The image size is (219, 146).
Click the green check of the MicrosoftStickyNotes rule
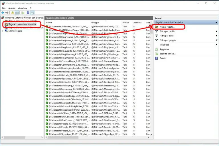tap(47, 106)
